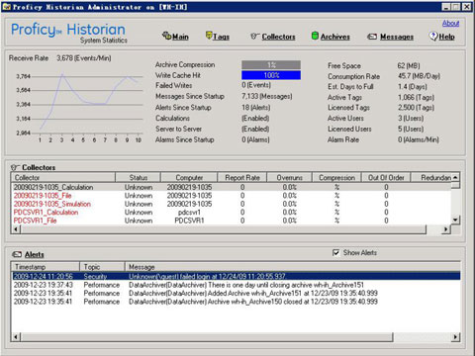Click the green Archives cylinder icon

(315, 36)
